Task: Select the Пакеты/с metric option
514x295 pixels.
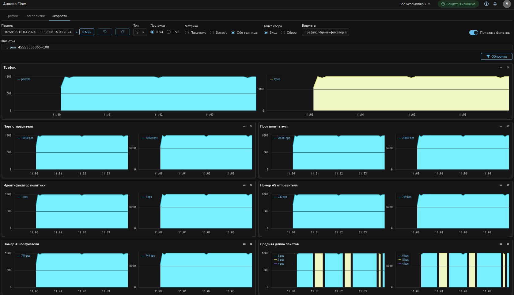Action: [x=187, y=33]
